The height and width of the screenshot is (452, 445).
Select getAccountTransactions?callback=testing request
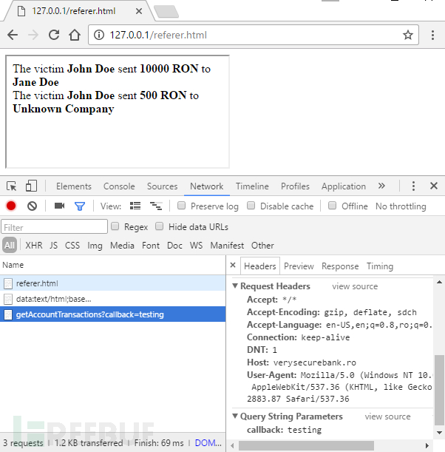pos(113,314)
